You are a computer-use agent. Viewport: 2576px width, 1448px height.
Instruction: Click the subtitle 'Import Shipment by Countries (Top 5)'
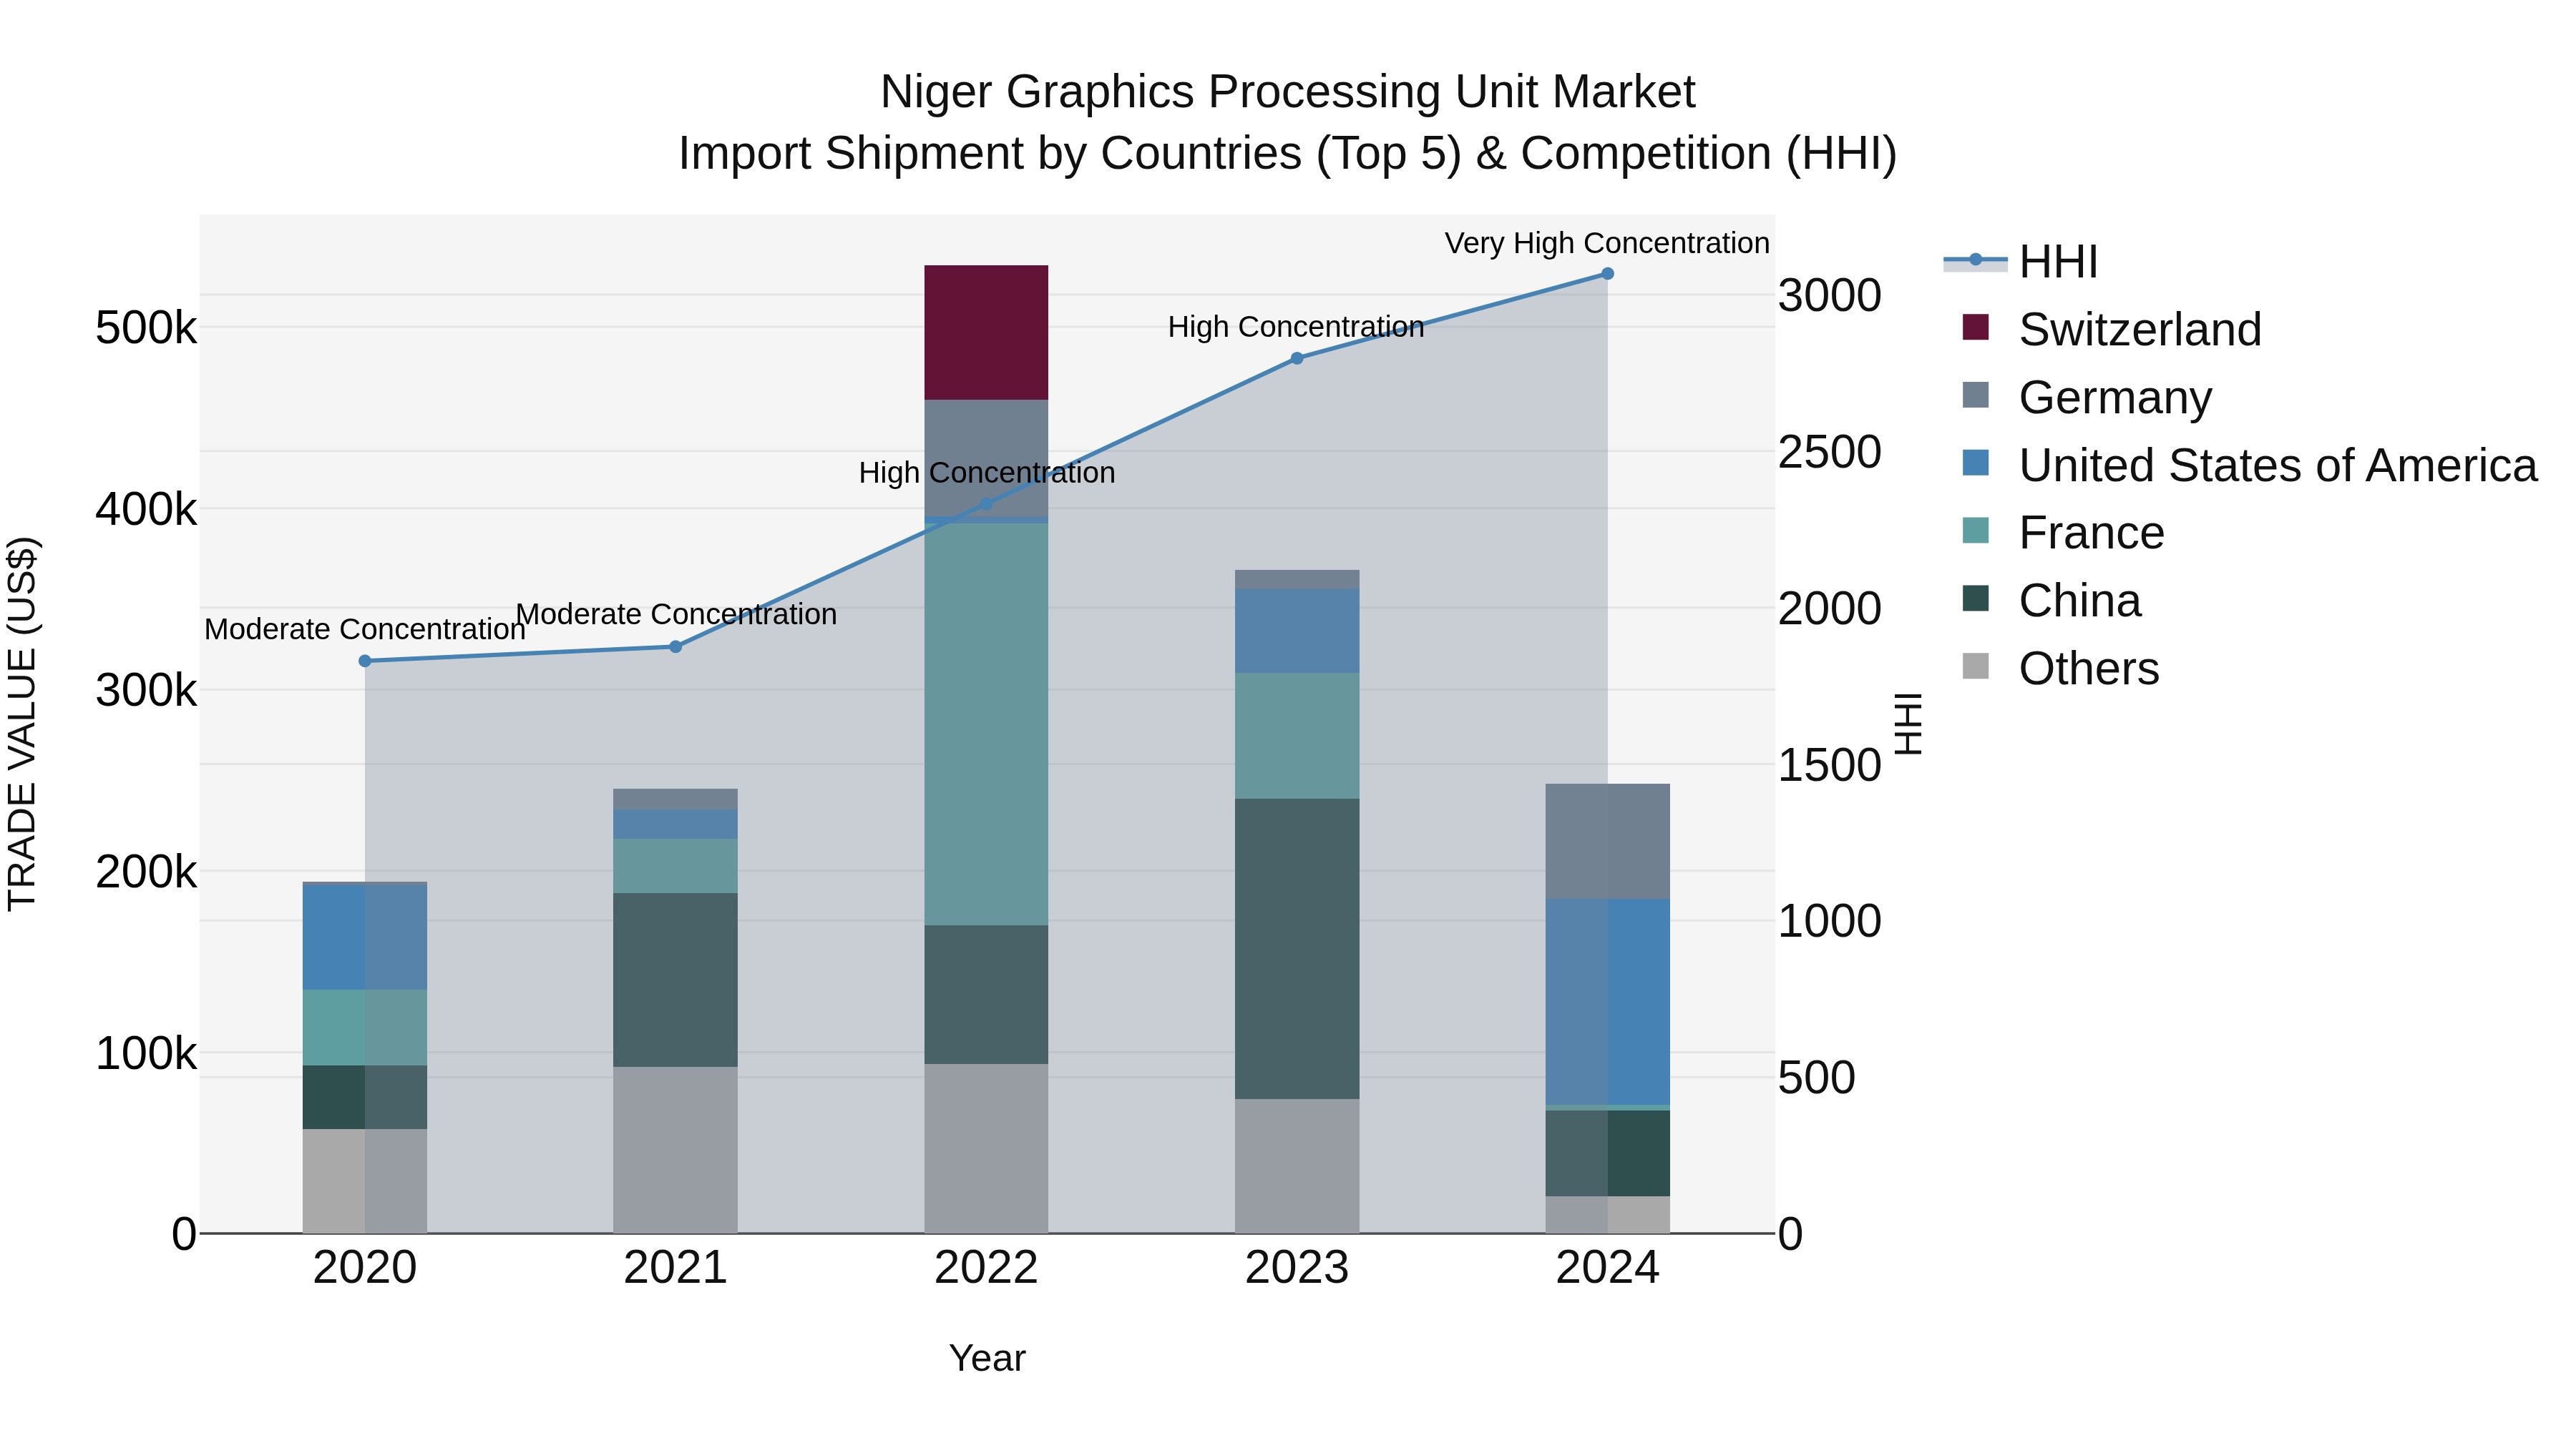[1068, 154]
